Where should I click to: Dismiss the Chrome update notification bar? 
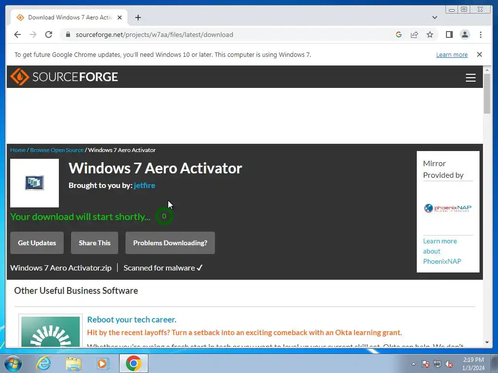(480, 54)
